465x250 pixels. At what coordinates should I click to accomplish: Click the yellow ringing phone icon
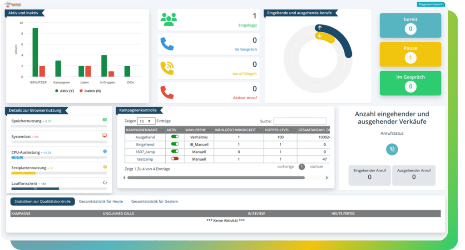point(167,68)
